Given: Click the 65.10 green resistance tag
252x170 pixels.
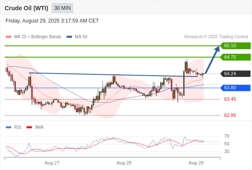Looking at the screenshot, I should (235, 45).
